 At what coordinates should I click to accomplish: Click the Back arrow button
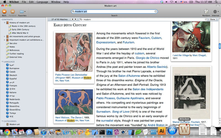point(4,11)
